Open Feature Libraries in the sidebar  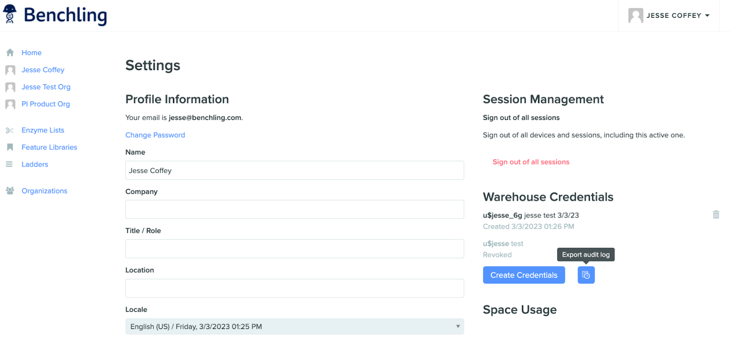click(x=49, y=148)
